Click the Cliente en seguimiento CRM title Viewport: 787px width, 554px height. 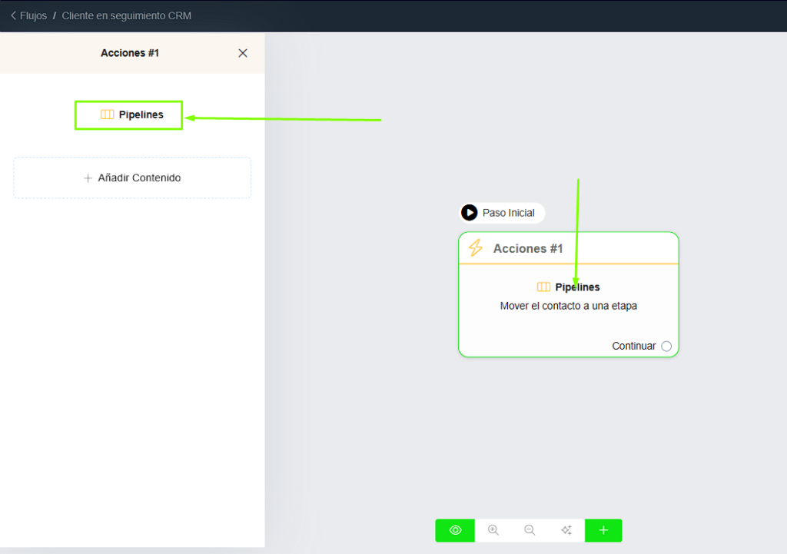click(x=126, y=15)
